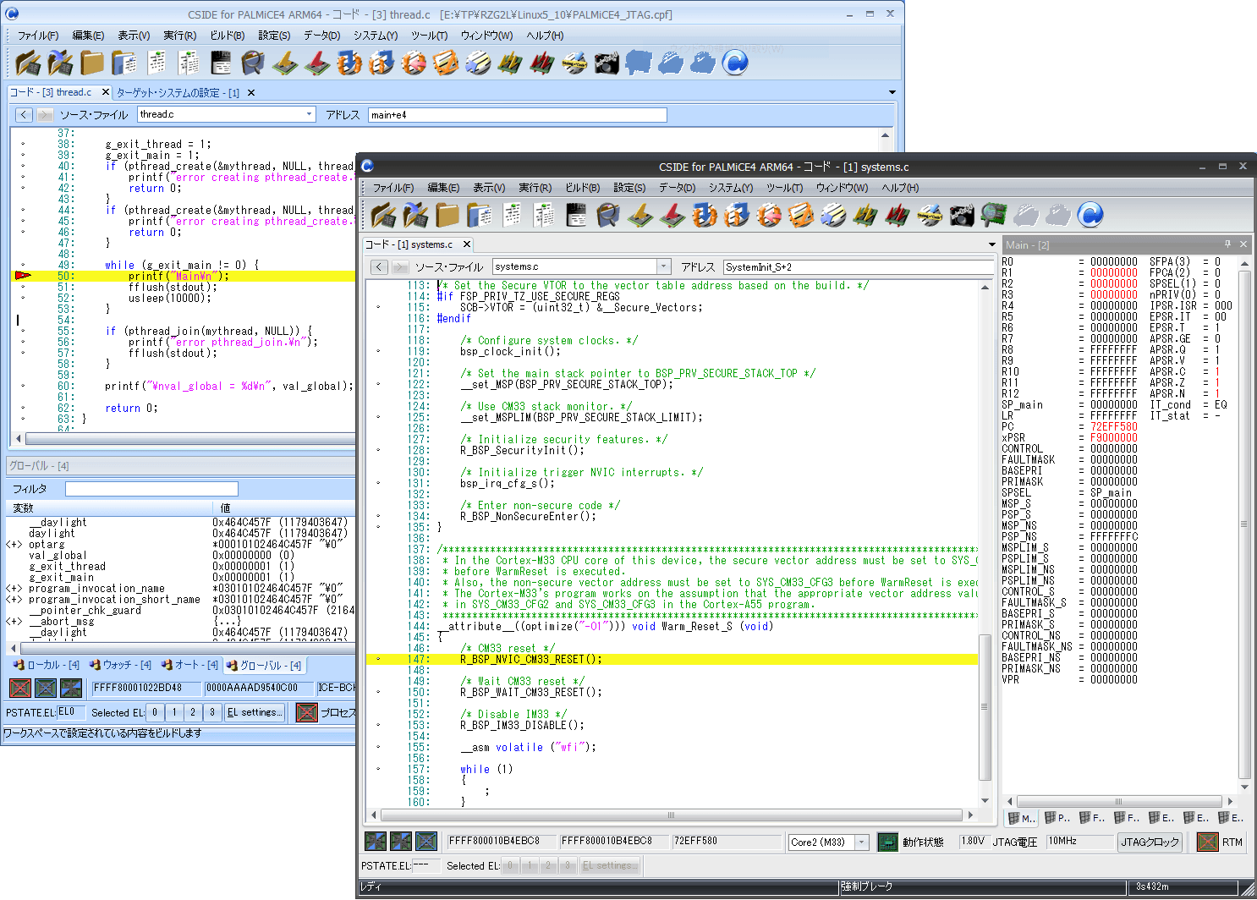This screenshot has height=900, width=1257.
Task: Select EL 3 in Selected EL group
Action: pos(212,713)
